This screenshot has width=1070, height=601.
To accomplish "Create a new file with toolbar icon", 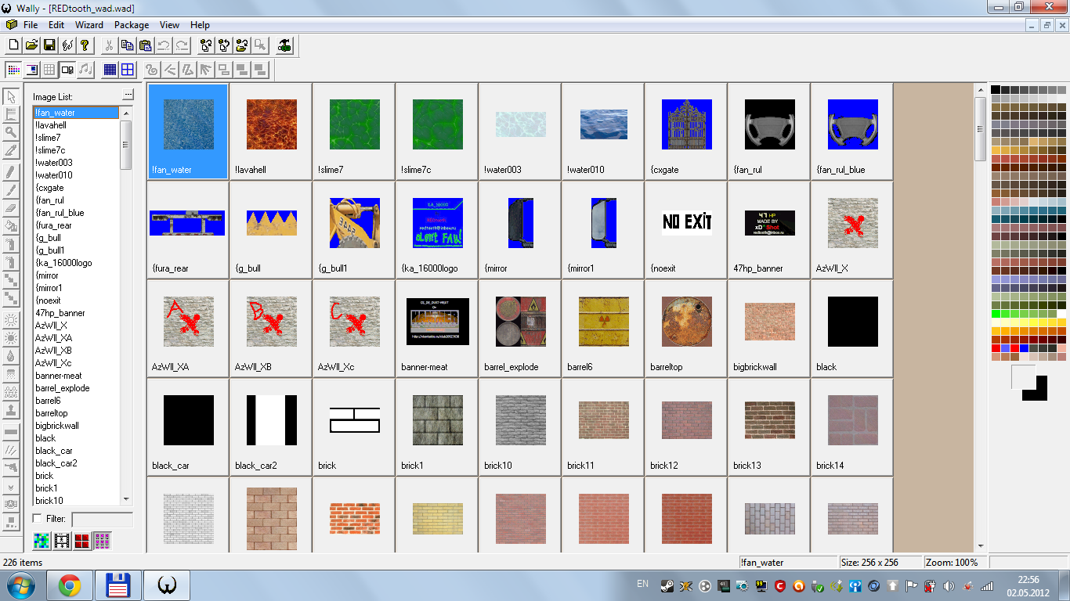I will pyautogui.click(x=13, y=45).
